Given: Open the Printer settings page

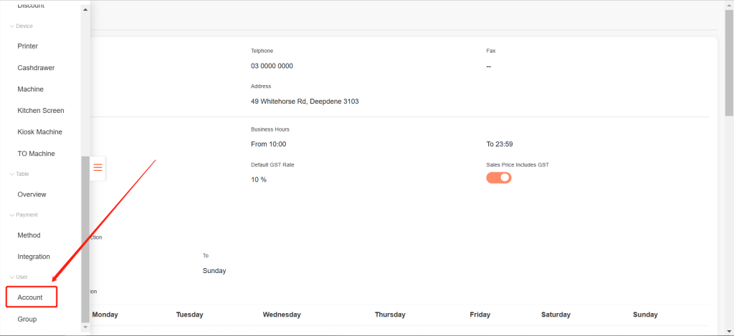Looking at the screenshot, I should pos(28,46).
